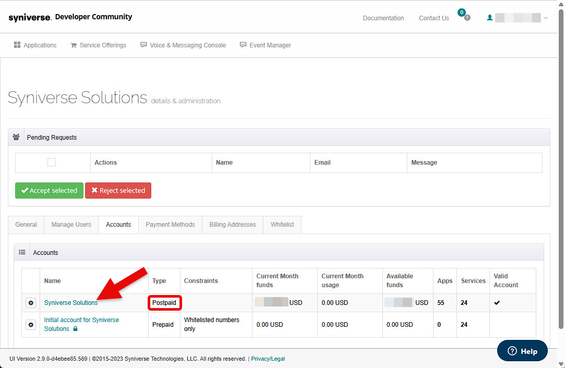This screenshot has height=368, width=565.
Task: Click the Accounts panel list icon
Action: coord(22,252)
